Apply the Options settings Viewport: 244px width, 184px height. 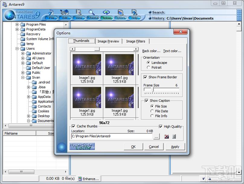(x=175, y=147)
